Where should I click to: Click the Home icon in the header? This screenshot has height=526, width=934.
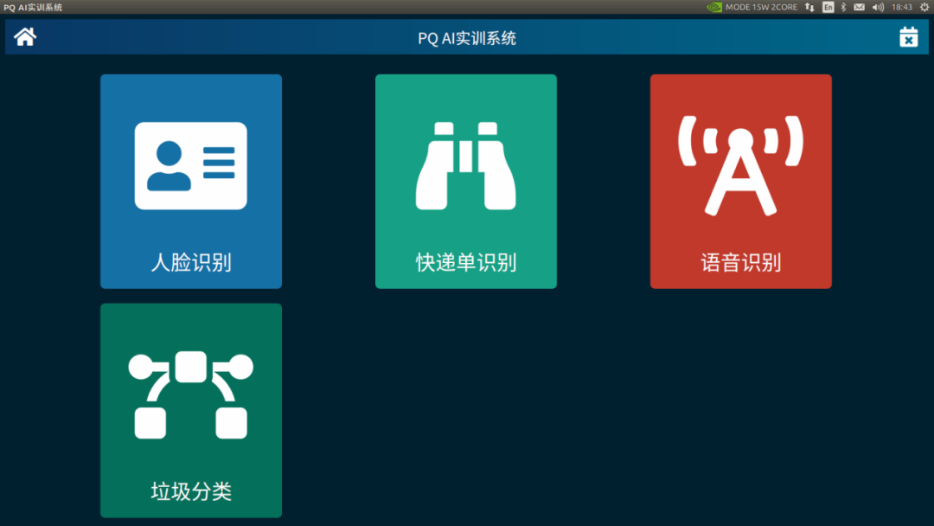click(25, 37)
